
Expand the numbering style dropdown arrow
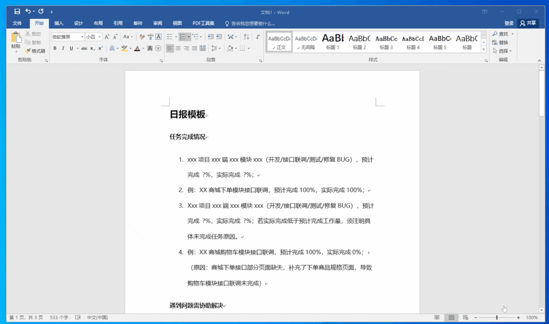pos(189,37)
